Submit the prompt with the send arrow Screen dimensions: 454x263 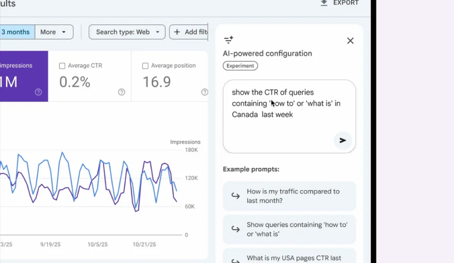[343, 140]
